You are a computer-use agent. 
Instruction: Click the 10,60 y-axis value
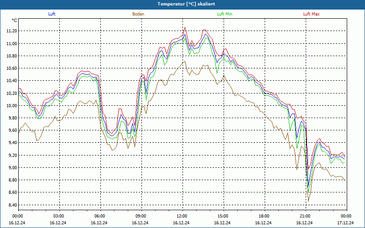[x=11, y=68]
